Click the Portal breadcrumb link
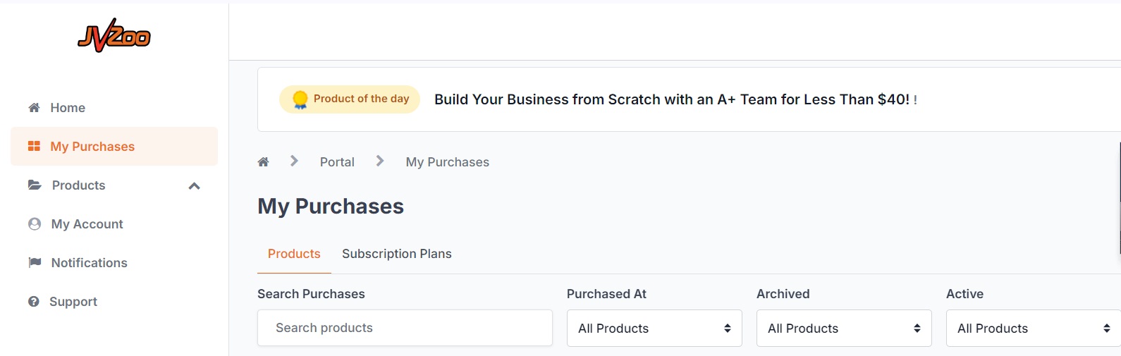This screenshot has height=356, width=1121. pyautogui.click(x=337, y=162)
